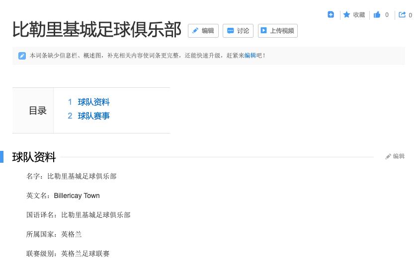Open the 讨论 discussion button
419x265 pixels.
(x=238, y=31)
